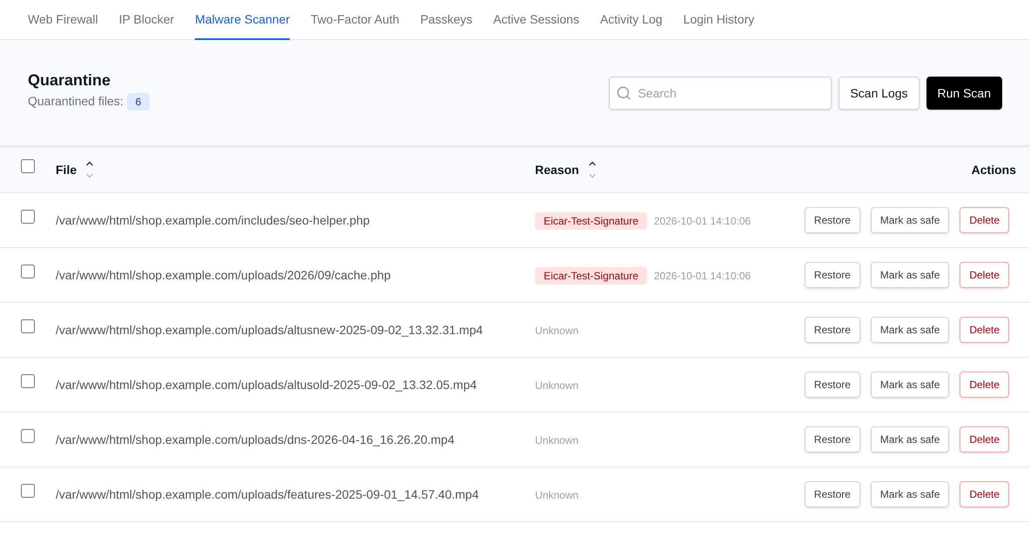The image size is (1030, 550).
Task: Select checkbox for dns-2026-04-16 mp4 file
Action: 28,436
